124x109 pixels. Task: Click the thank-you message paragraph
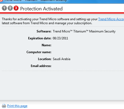63,21
